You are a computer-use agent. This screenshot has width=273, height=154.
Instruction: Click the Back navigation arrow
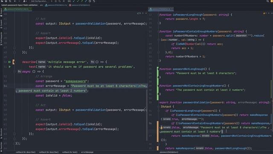(15, 1)
